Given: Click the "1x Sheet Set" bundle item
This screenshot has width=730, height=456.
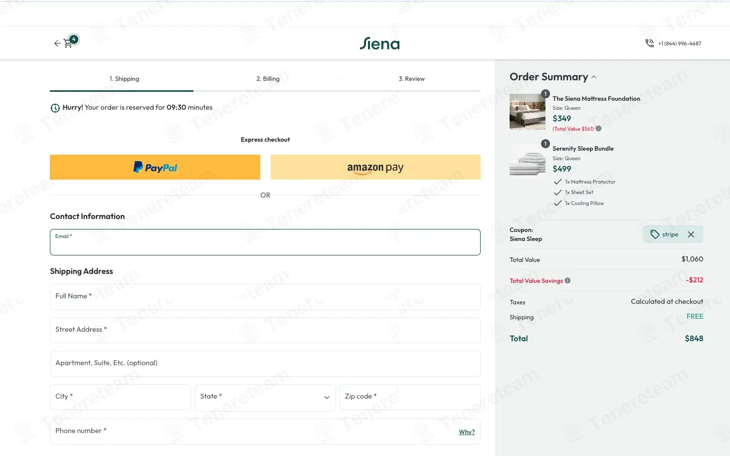Looking at the screenshot, I should pyautogui.click(x=579, y=193).
